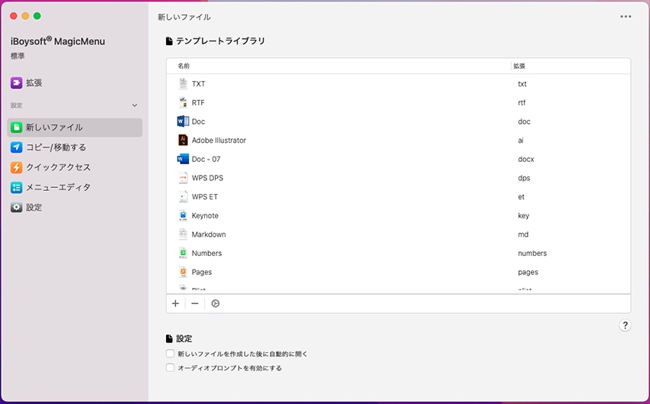Click the pages extension cell
Viewport: 650px width, 404px height.
528,272
